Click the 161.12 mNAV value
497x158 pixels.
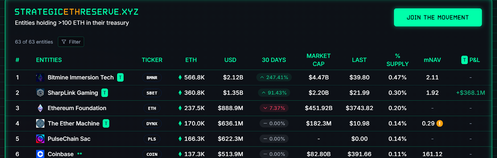point(432,154)
